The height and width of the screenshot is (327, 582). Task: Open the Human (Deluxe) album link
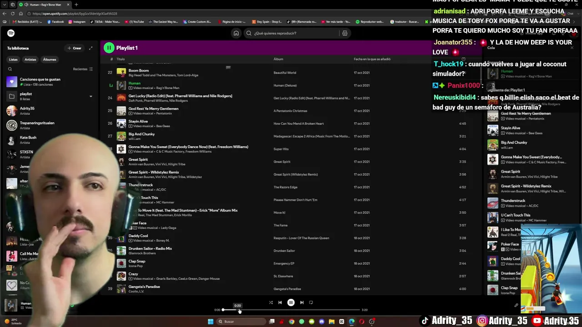pyautogui.click(x=285, y=85)
